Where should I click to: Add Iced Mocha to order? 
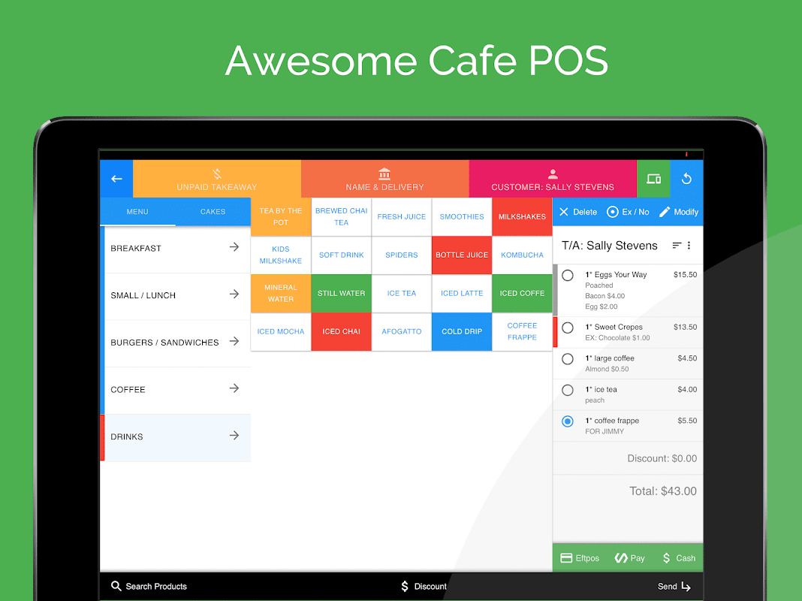pyautogui.click(x=281, y=331)
